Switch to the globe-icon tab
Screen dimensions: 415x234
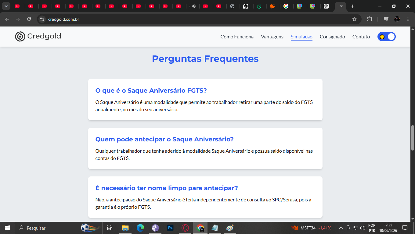[x=232, y=6]
